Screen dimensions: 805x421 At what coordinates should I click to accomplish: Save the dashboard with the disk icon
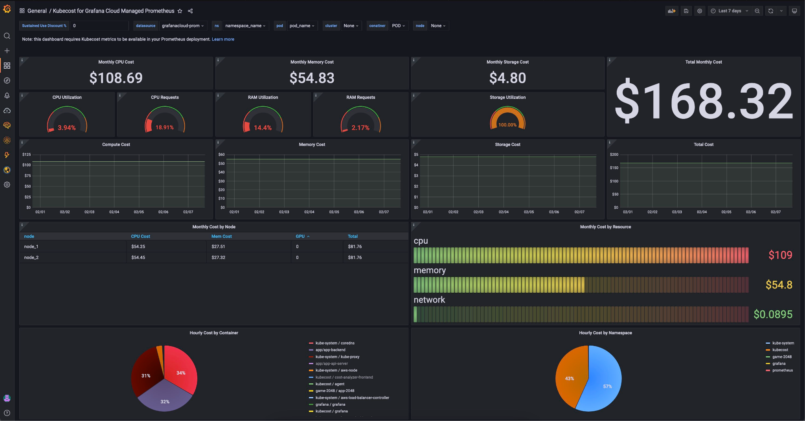point(686,11)
